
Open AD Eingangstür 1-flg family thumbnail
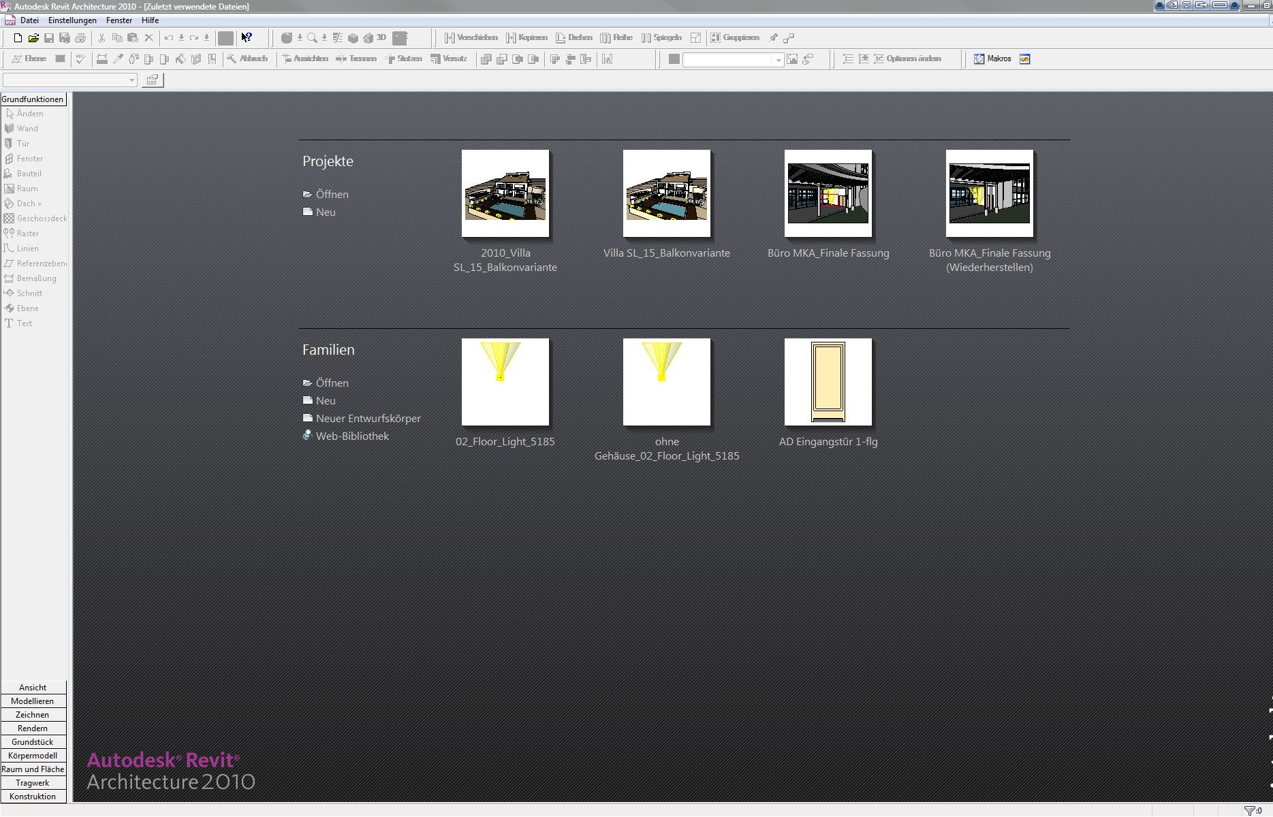click(828, 382)
